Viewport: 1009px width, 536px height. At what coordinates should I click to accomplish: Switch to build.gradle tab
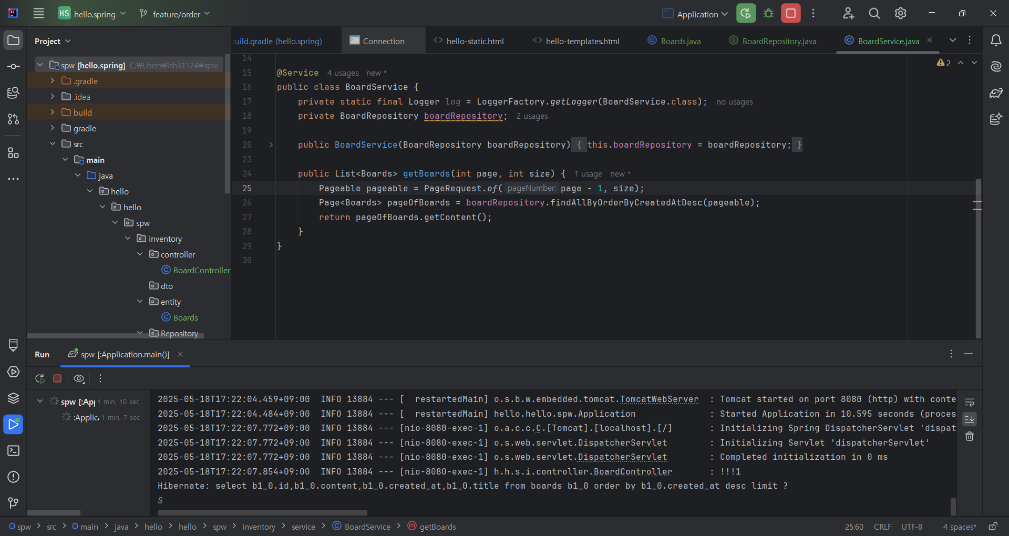tap(286, 41)
